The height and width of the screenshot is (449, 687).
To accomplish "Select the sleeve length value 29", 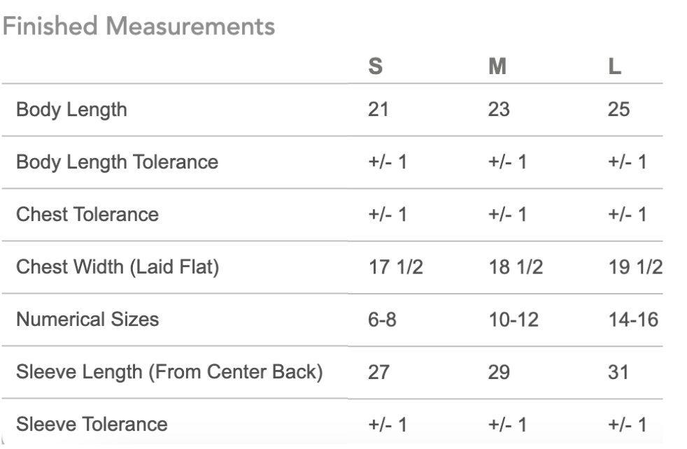I will click(x=499, y=372).
